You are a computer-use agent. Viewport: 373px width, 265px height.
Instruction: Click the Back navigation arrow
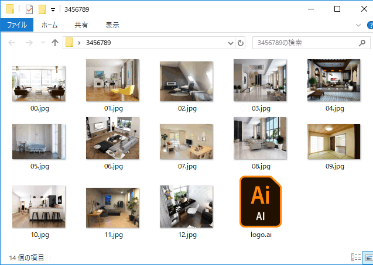(12, 43)
